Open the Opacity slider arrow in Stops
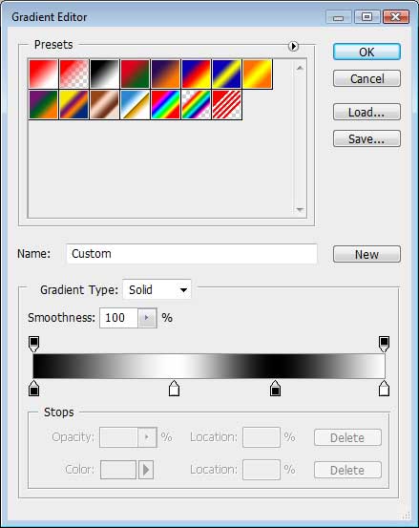This screenshot has height=528, width=419. 147,437
